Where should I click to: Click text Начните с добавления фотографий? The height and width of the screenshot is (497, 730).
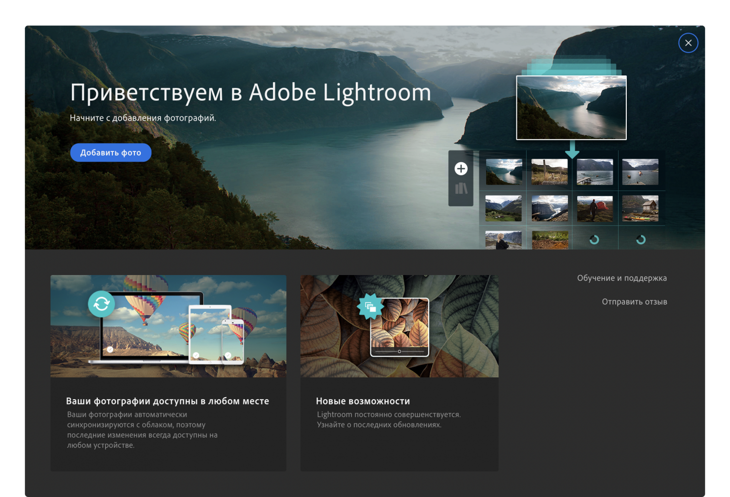coord(143,118)
